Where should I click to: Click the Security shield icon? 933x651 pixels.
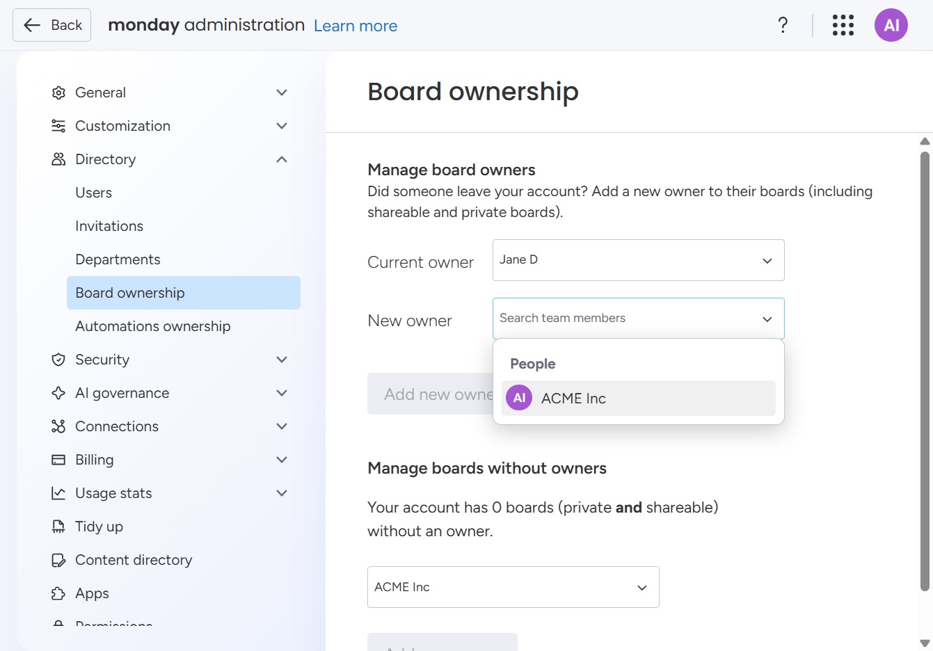click(x=58, y=360)
